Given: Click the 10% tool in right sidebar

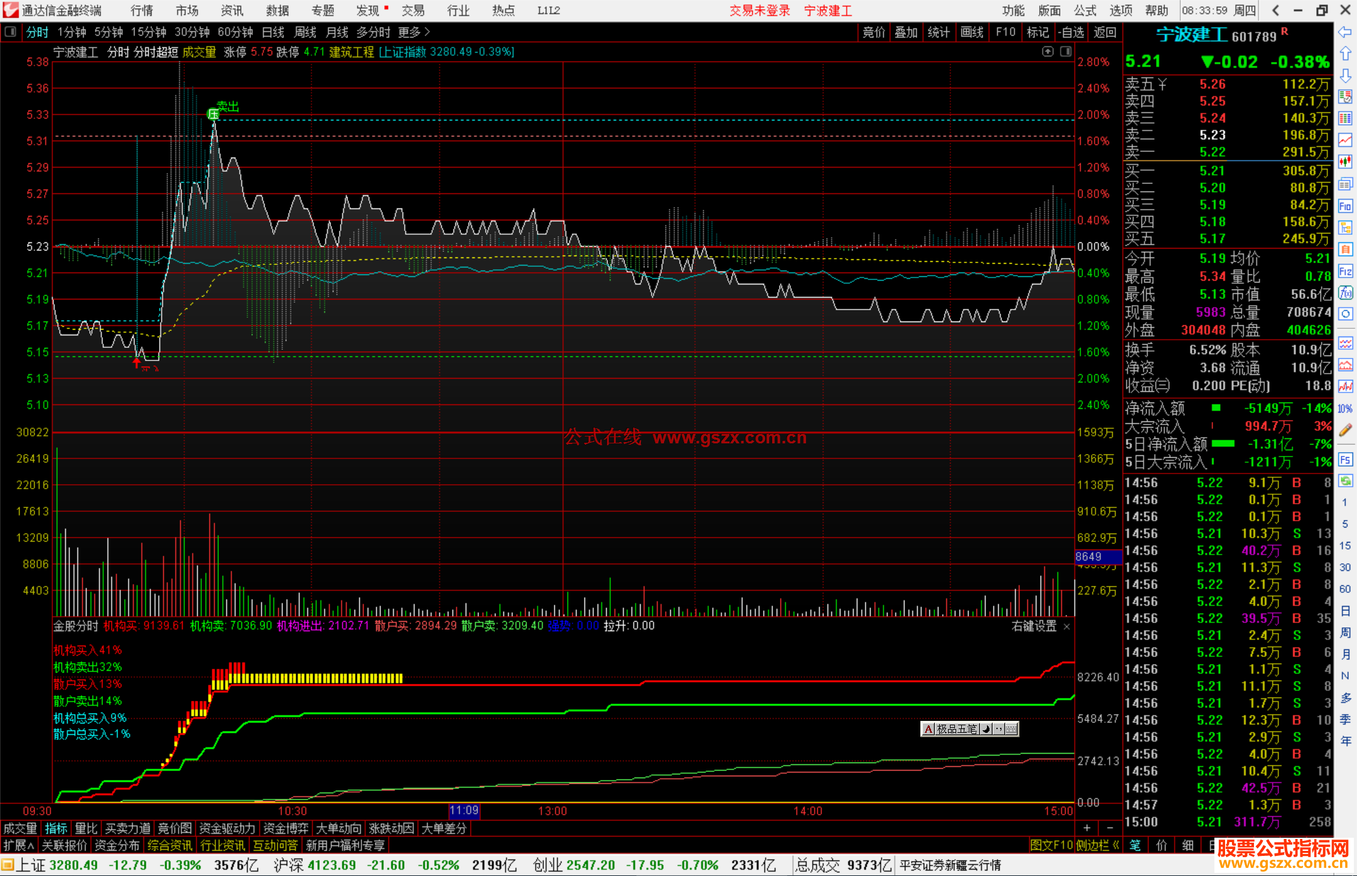Looking at the screenshot, I should click(x=1345, y=408).
